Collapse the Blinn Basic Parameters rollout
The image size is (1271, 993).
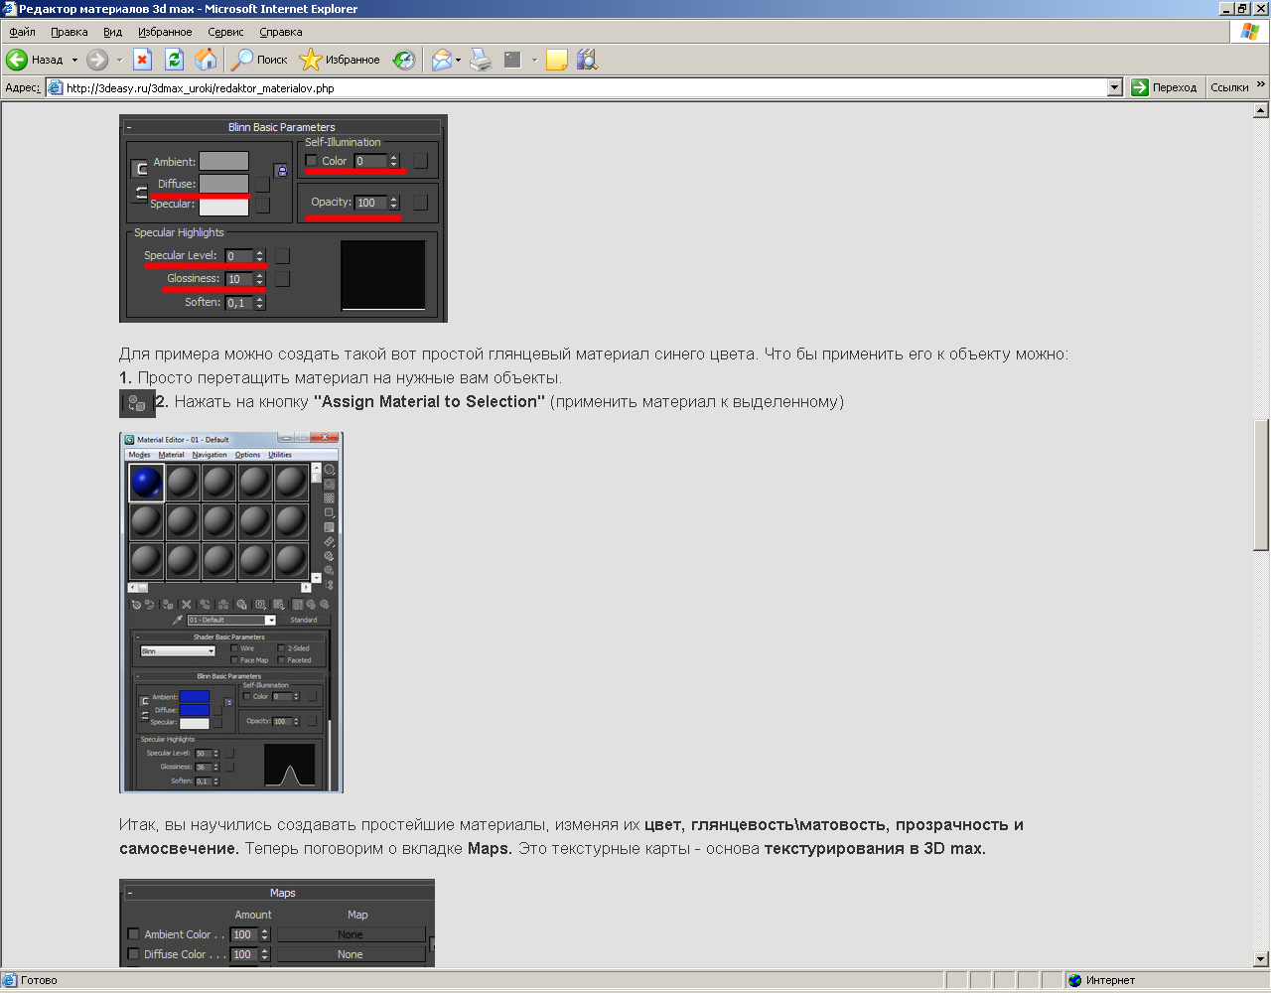[129, 127]
